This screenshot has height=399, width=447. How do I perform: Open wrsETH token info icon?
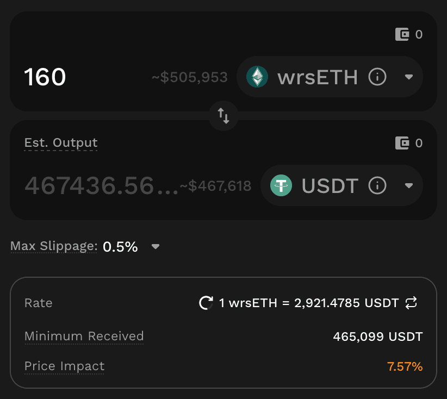(377, 77)
